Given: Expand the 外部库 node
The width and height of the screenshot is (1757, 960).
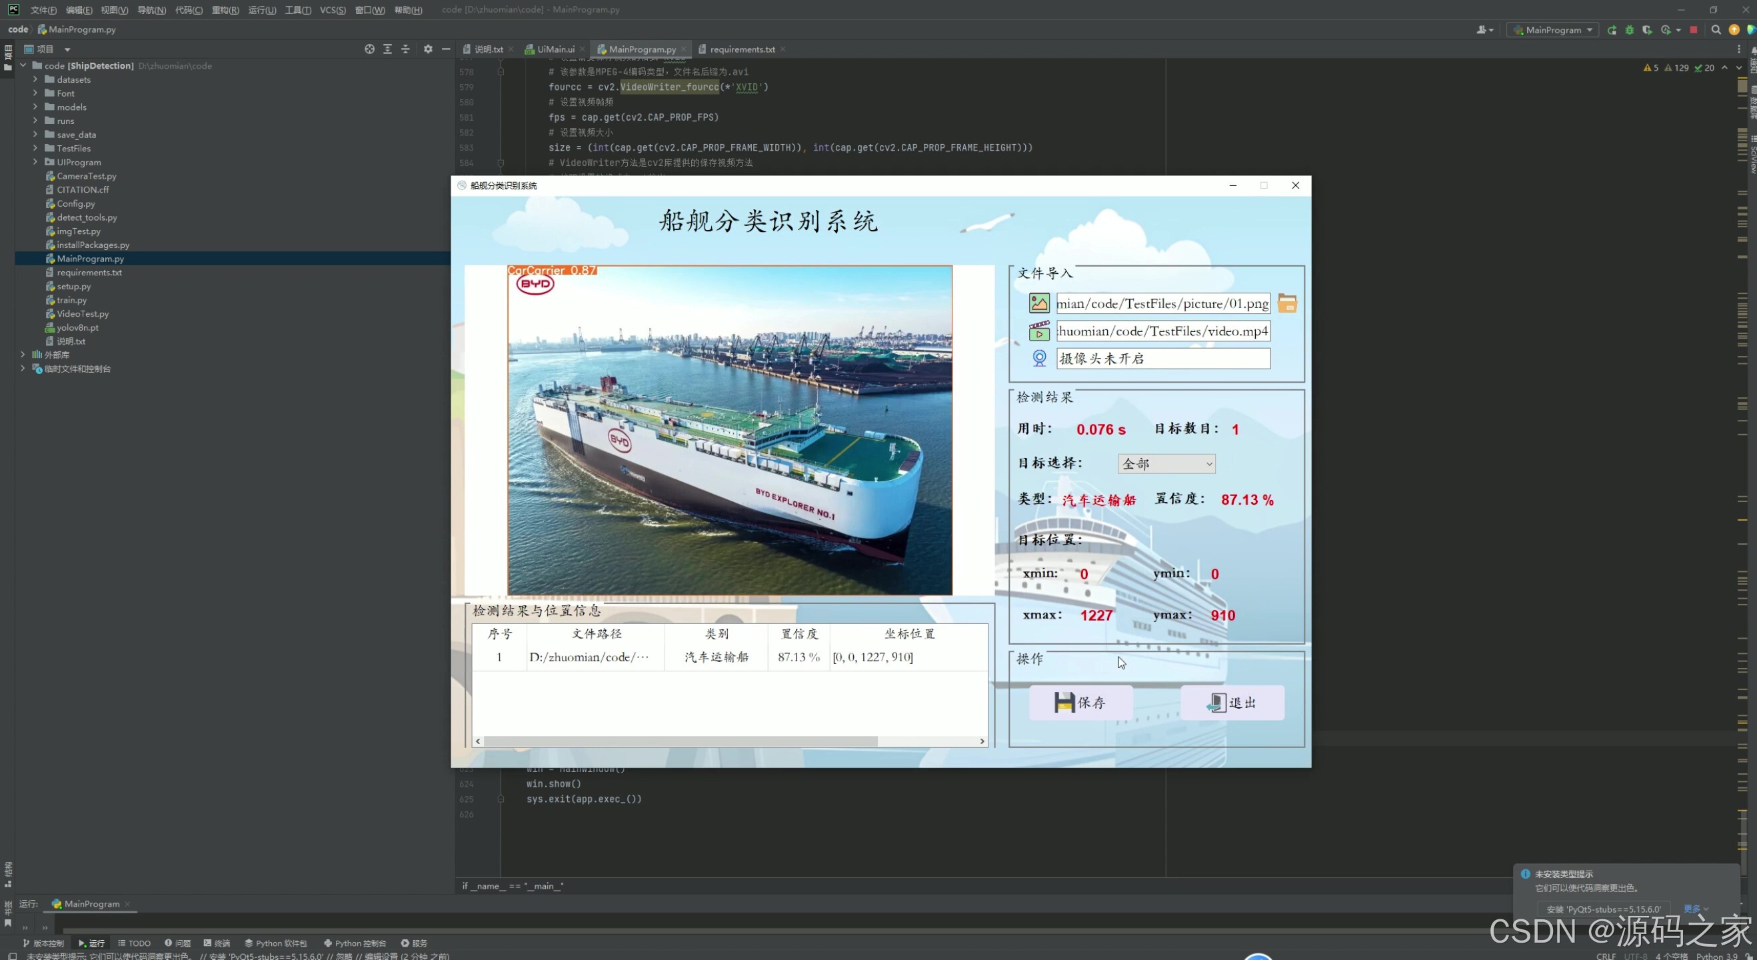Looking at the screenshot, I should click(x=23, y=355).
